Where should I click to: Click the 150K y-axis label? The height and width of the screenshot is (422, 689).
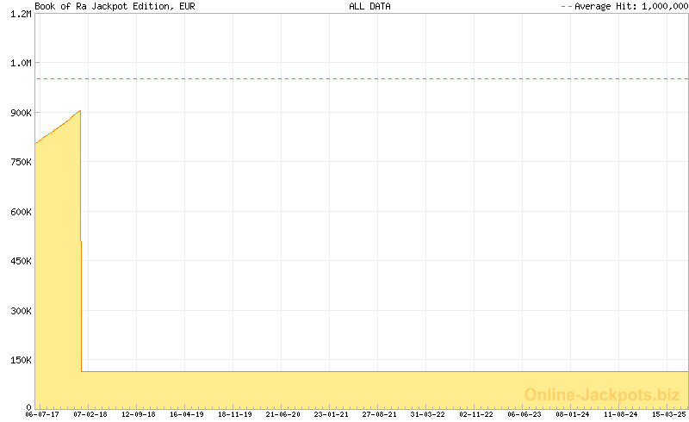[20, 360]
